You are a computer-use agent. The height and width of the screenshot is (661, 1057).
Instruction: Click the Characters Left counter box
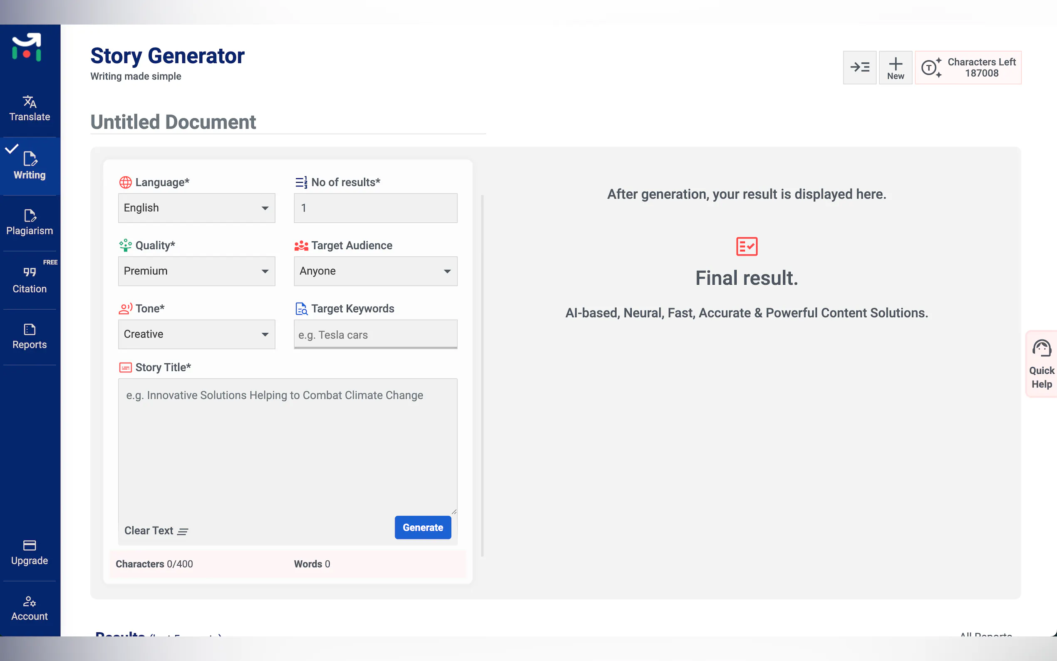tap(968, 67)
